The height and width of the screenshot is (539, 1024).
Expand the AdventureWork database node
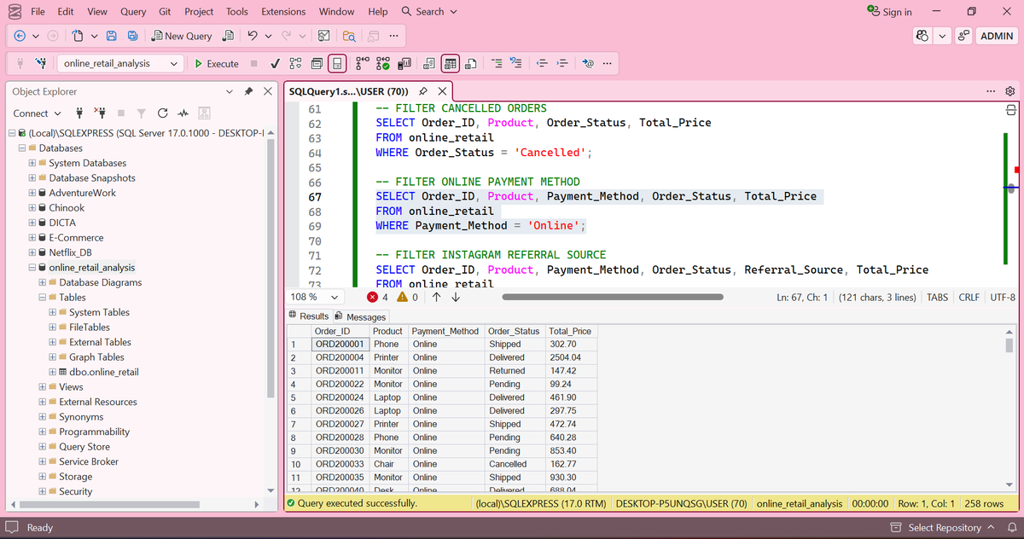(32, 193)
